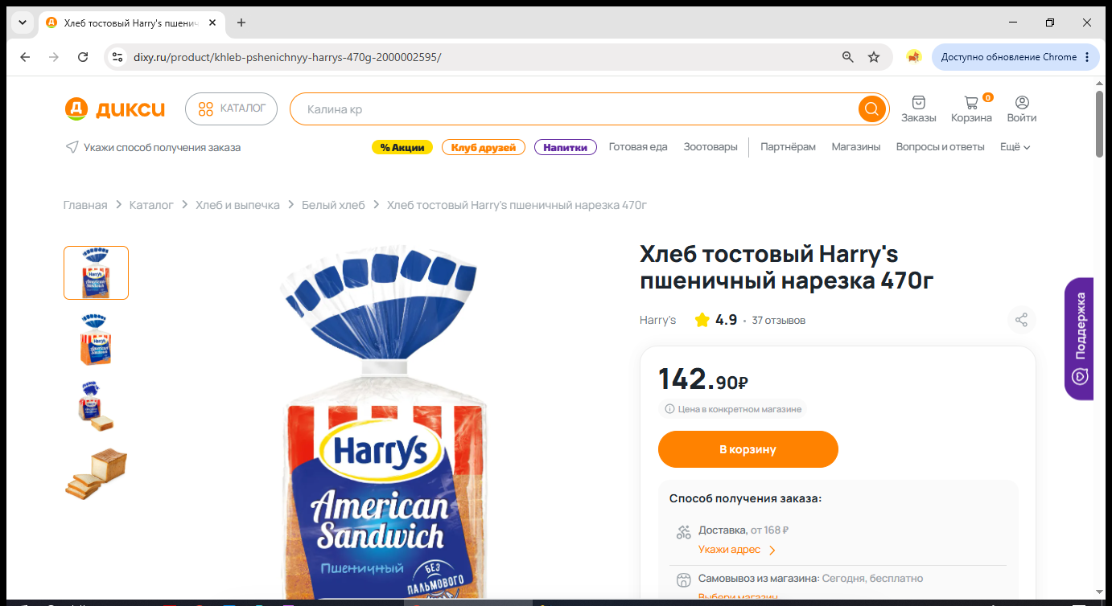This screenshot has width=1112, height=606.
Task: Click the Цена в конкретном магазине label
Action: click(739, 409)
